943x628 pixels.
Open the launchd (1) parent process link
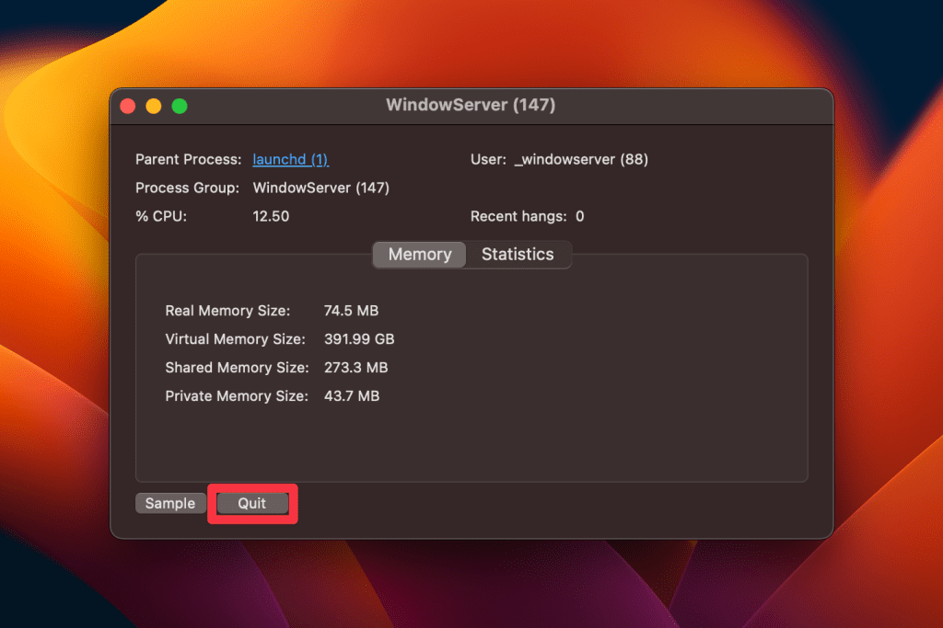(290, 159)
